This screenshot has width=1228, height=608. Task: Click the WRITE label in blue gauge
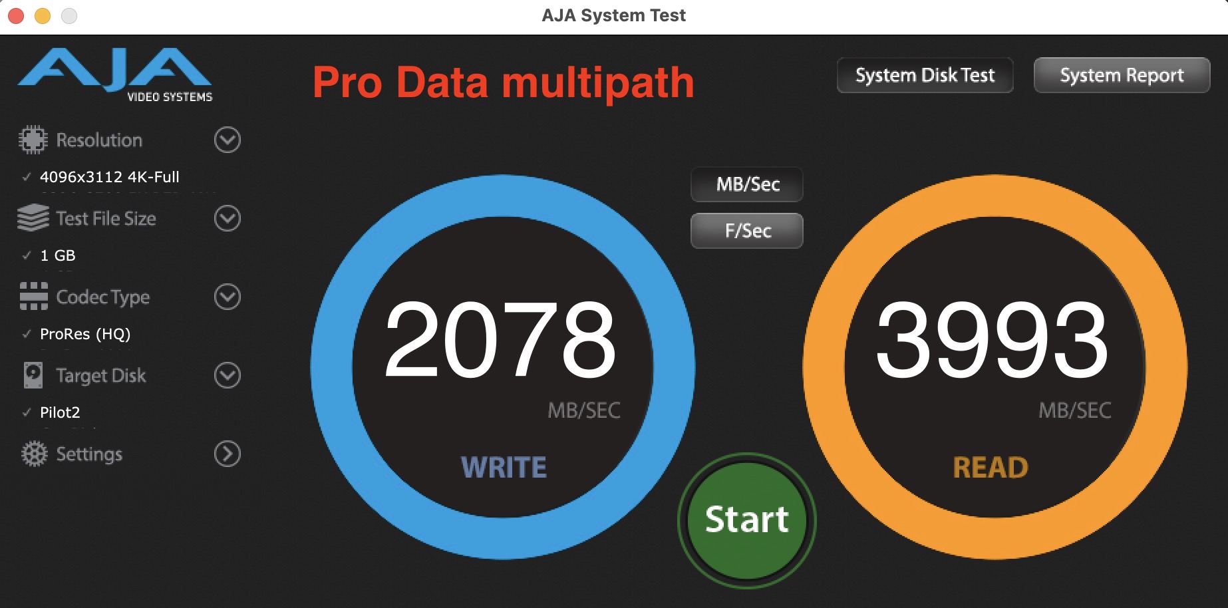click(x=504, y=468)
